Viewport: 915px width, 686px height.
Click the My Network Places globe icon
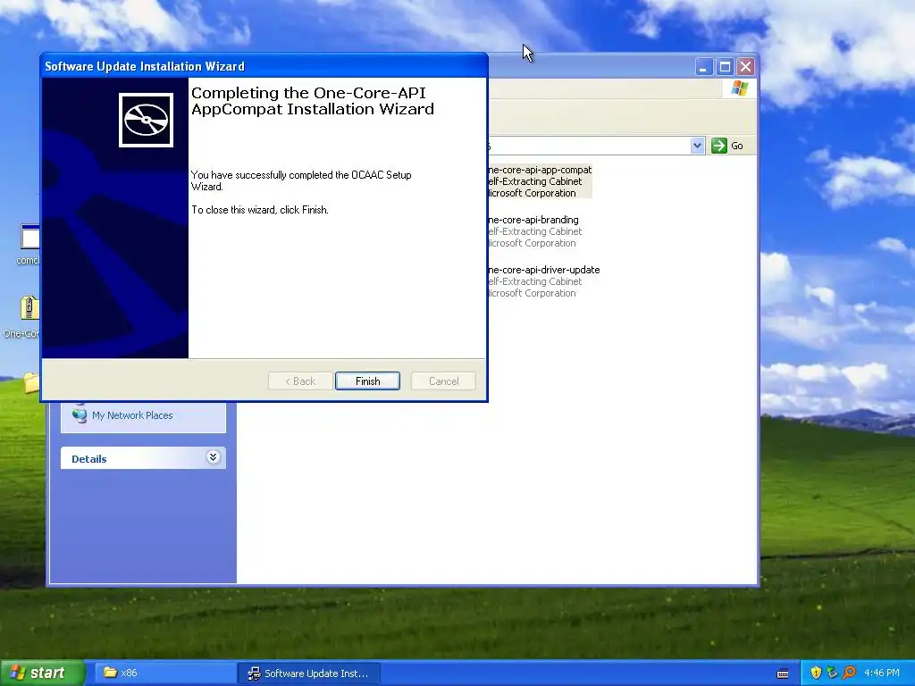pyautogui.click(x=80, y=414)
